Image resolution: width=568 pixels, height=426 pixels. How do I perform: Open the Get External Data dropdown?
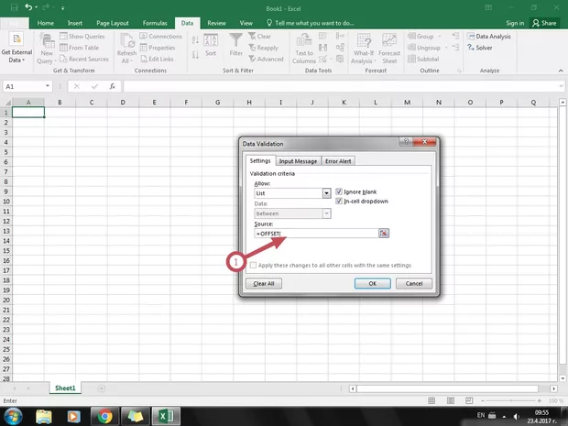(x=16, y=46)
